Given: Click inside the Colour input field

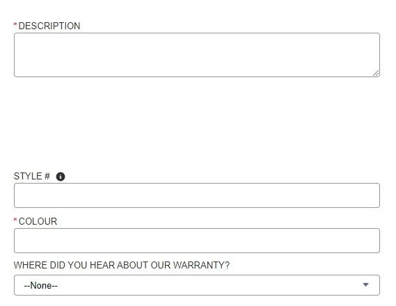Looking at the screenshot, I should (x=197, y=241).
